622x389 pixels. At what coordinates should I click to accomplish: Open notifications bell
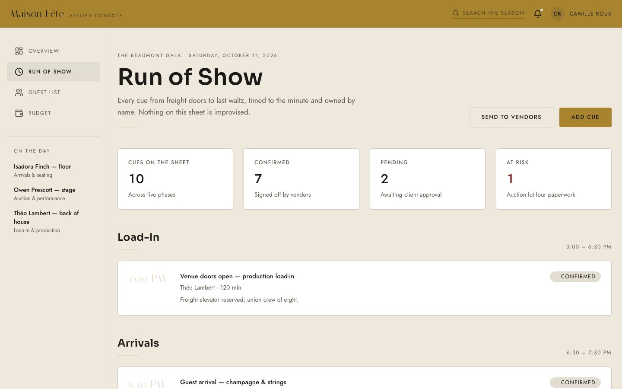click(x=538, y=14)
